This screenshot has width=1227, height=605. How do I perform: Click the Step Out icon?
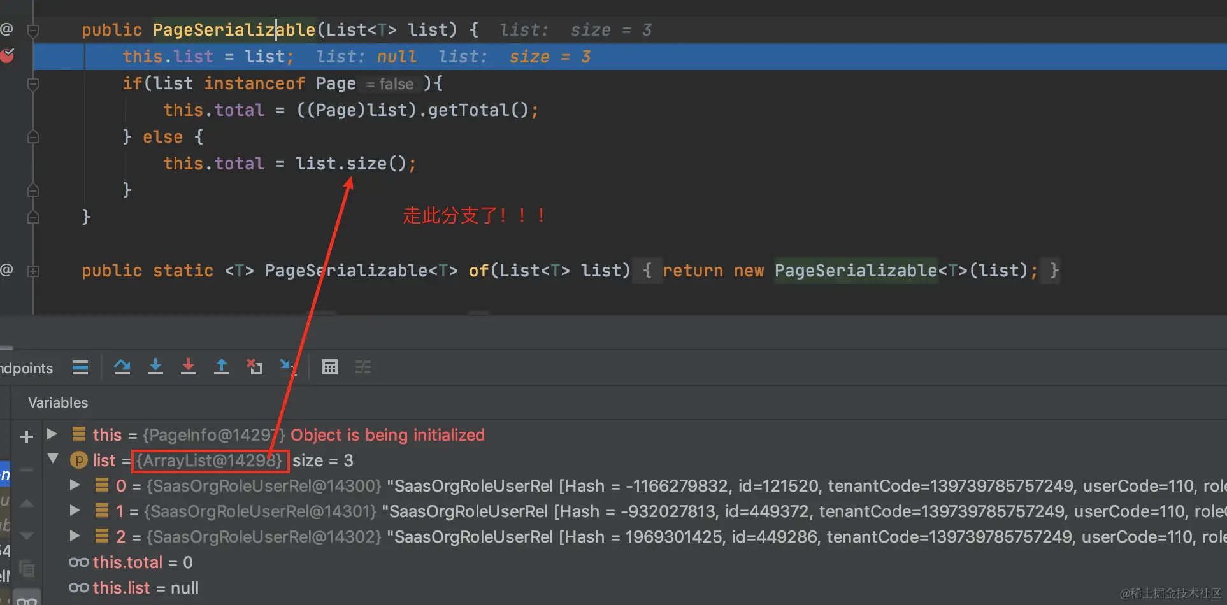pos(221,367)
